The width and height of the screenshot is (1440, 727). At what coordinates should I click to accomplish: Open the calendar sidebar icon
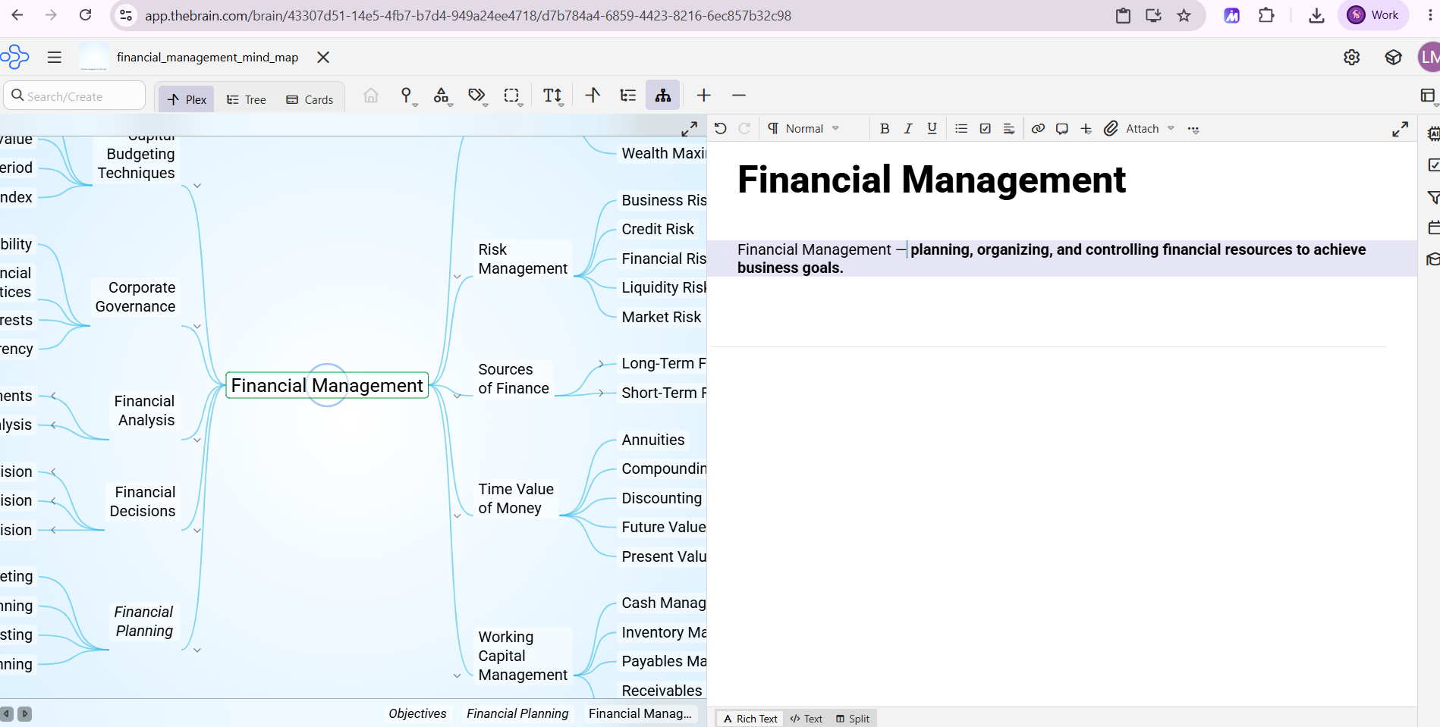click(x=1433, y=227)
